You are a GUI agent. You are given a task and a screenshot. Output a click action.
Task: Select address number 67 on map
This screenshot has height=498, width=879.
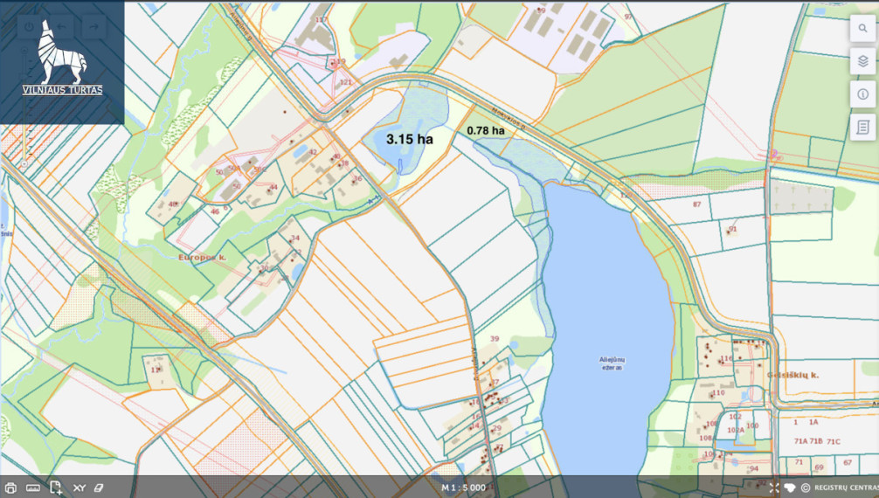tap(847, 463)
